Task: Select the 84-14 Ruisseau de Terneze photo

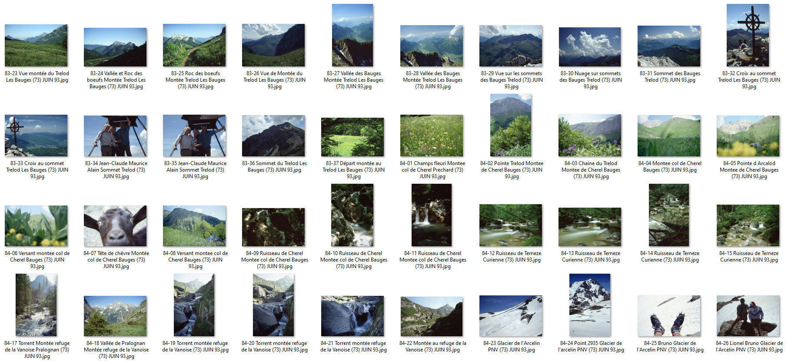Action: [x=669, y=215]
